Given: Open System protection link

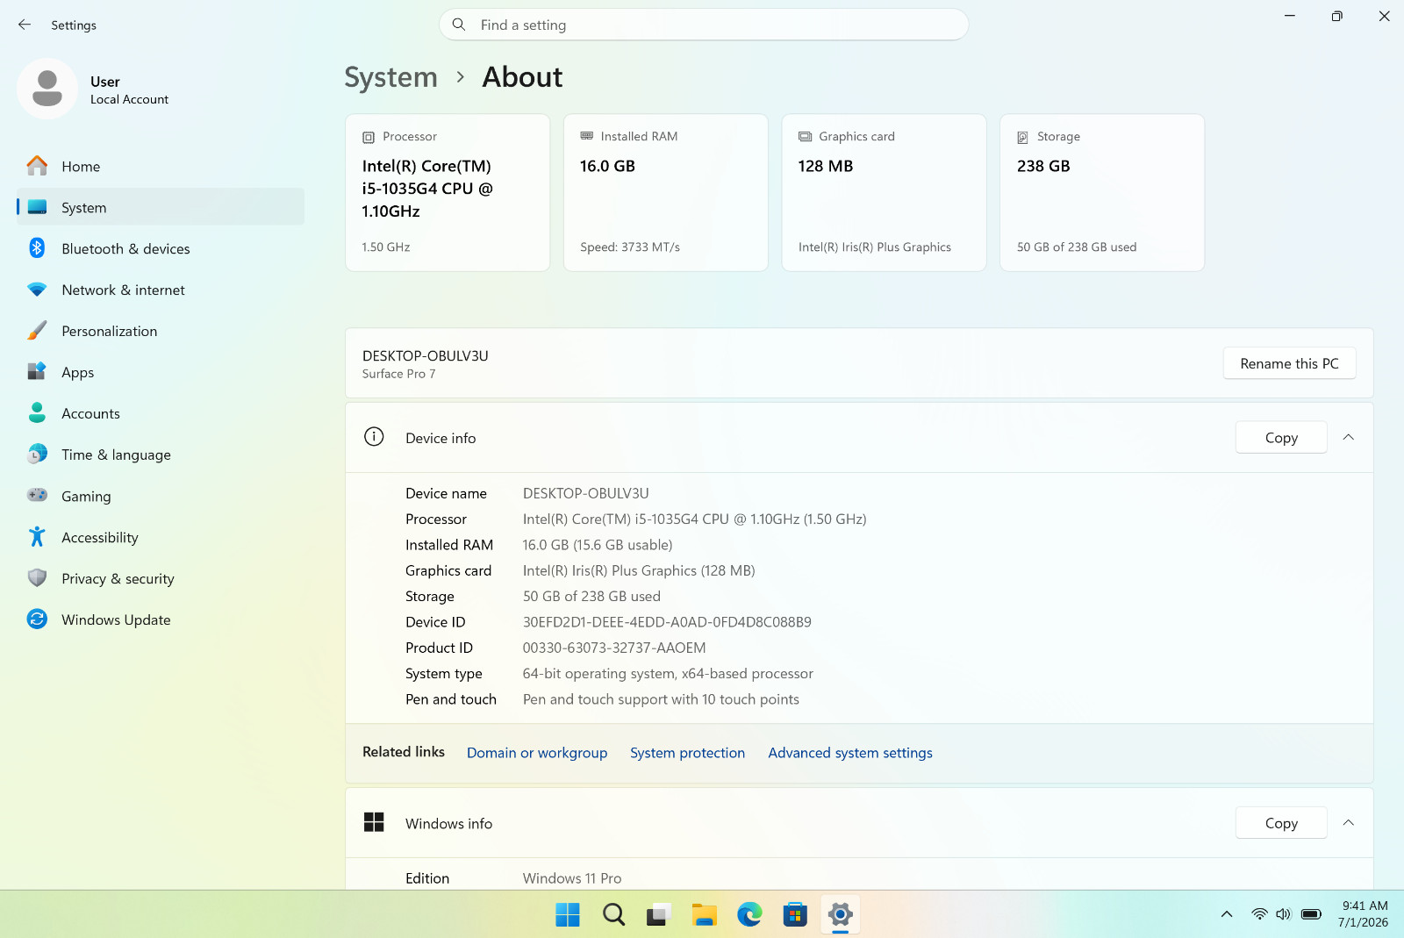Looking at the screenshot, I should [687, 753].
